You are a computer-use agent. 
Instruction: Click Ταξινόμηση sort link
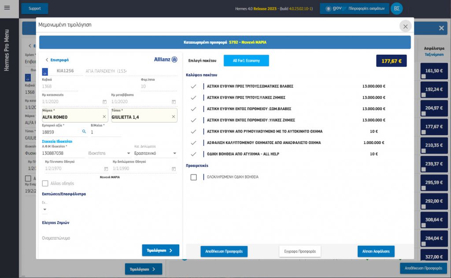(x=434, y=54)
